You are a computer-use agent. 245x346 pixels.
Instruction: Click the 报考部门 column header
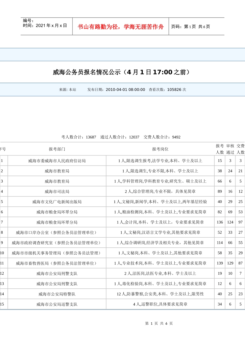[x=57, y=149]
